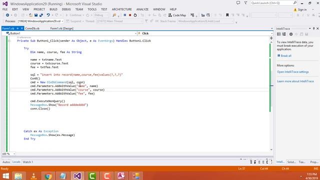Click the Quick Launch search magnifier icon
This screenshot has height=180, width=320.
[x=295, y=3]
